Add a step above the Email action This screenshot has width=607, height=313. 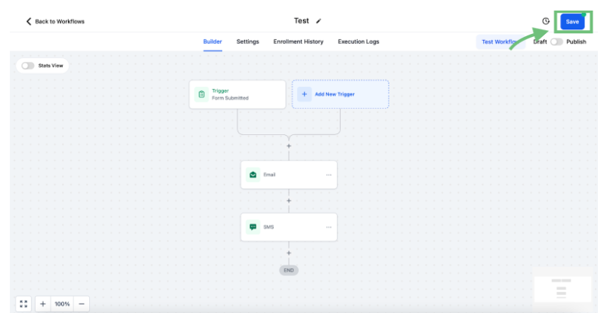click(289, 146)
